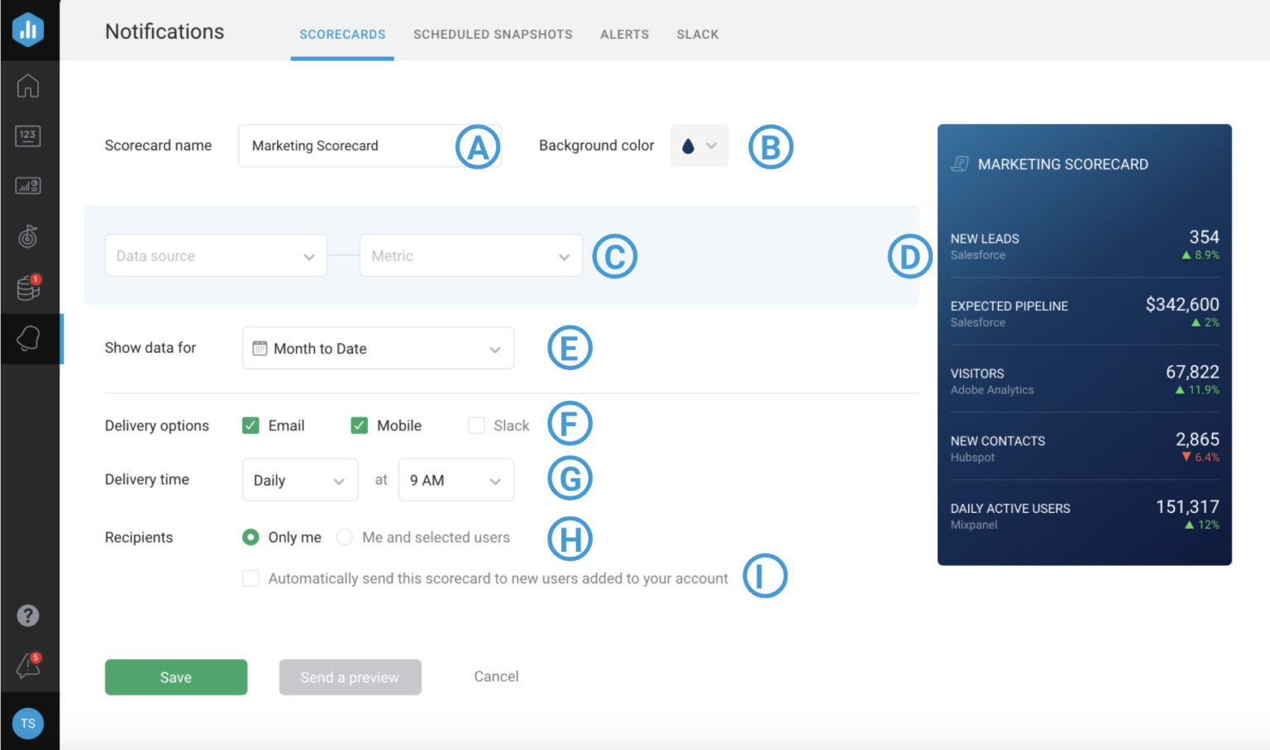
Task: Open the Databoards chart sidebar icon
Action: [x=28, y=186]
